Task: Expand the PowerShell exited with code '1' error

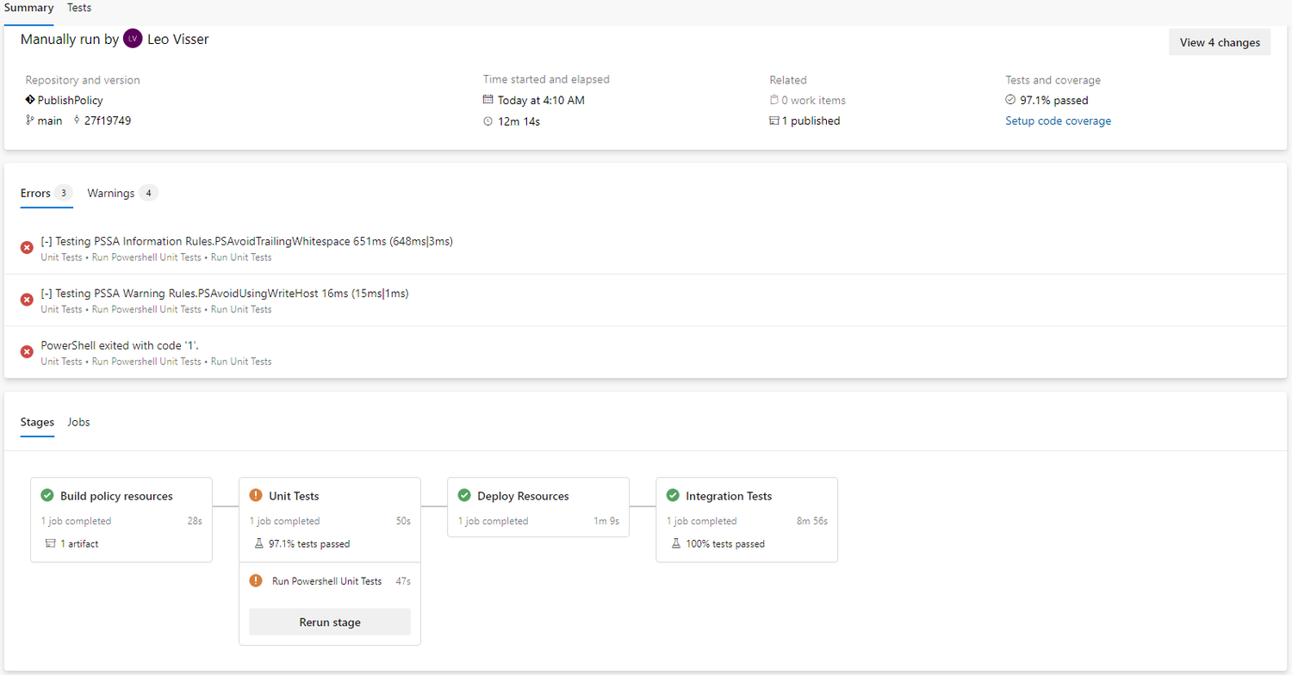Action: coord(26,351)
